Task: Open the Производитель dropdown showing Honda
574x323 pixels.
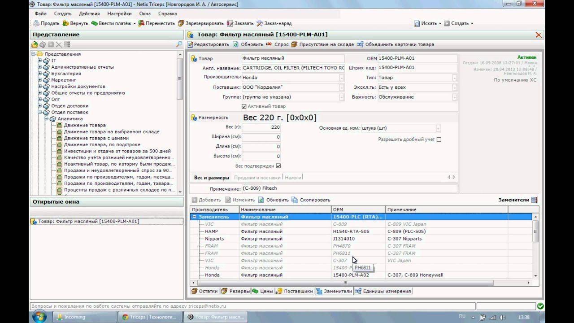Action: 342,78
